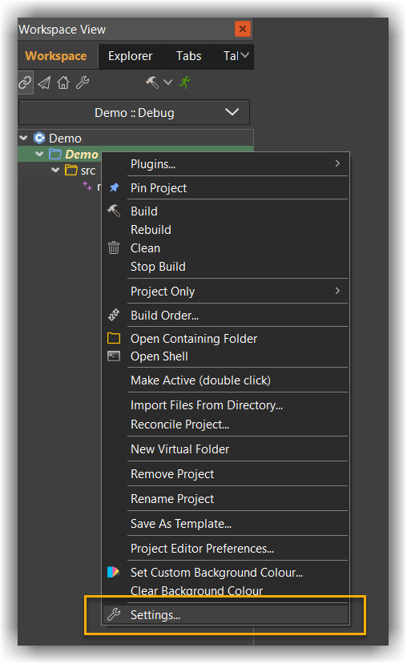Click the link editor toolbar icon
The width and height of the screenshot is (407, 664).
click(x=25, y=82)
